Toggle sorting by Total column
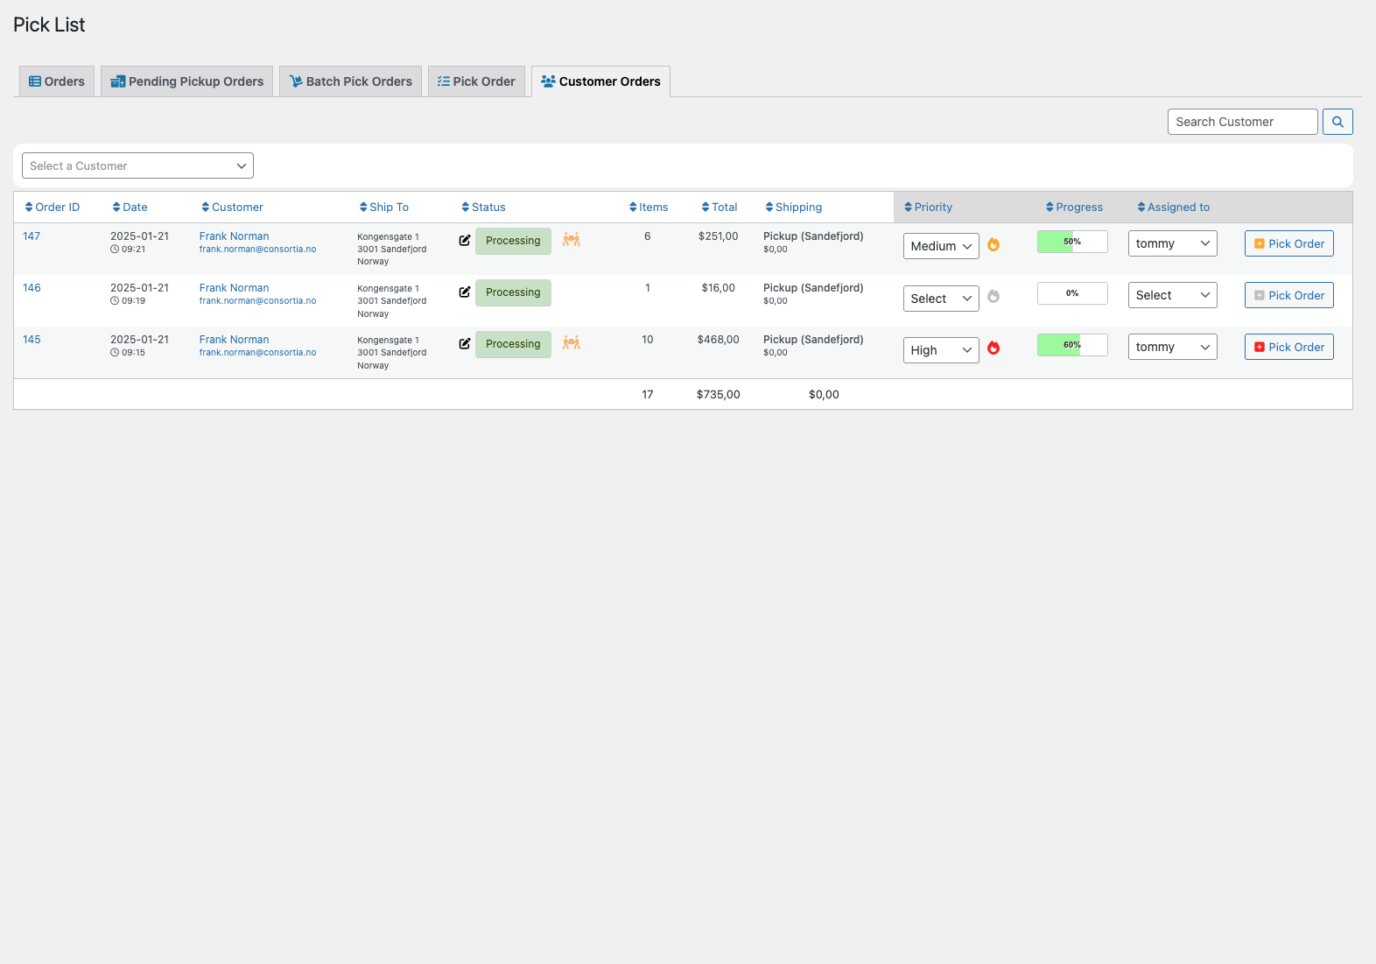 pyautogui.click(x=720, y=208)
